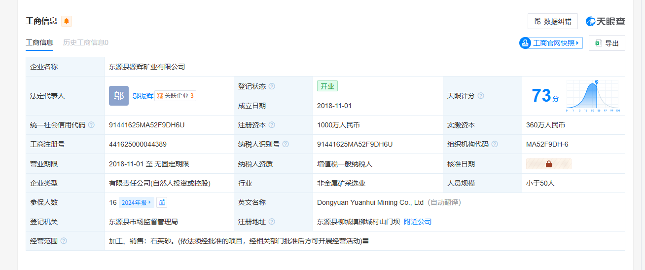The height and width of the screenshot is (270, 645).
Task: Click the locked 核准日期 value
Action: (549, 164)
